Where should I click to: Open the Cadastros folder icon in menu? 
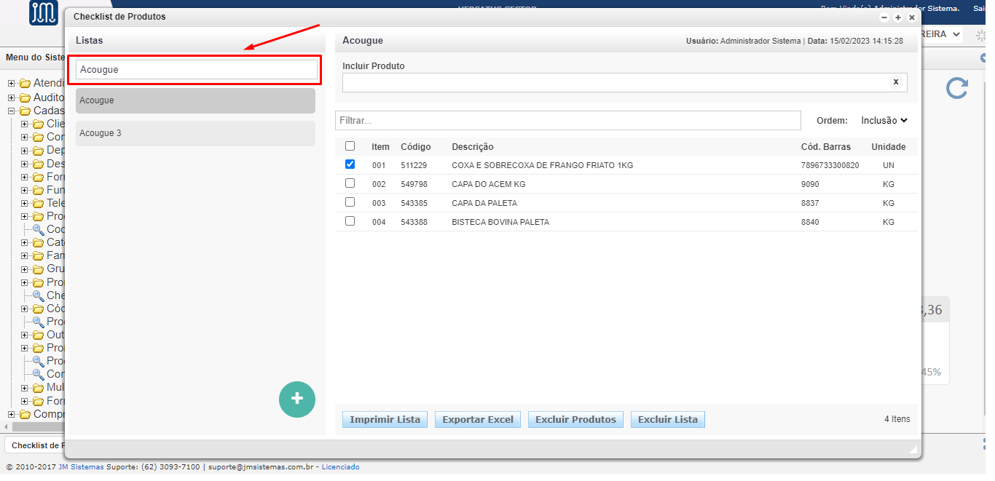tap(25, 111)
